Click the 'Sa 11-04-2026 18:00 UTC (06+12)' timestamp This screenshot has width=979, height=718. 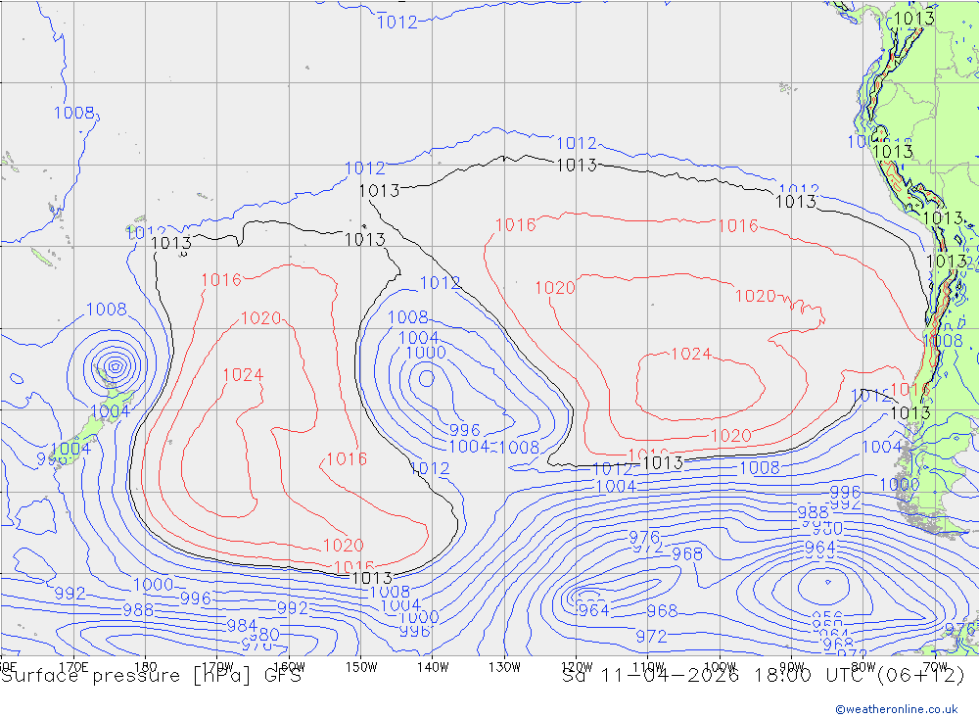(x=763, y=676)
